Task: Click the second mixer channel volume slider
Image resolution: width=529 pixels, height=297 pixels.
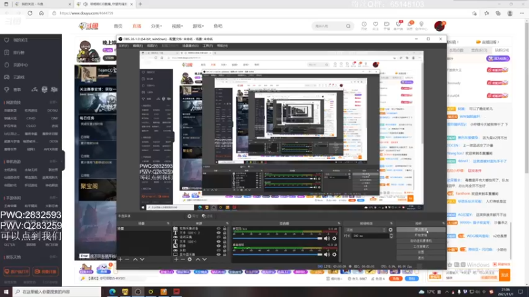Action: 277,255
